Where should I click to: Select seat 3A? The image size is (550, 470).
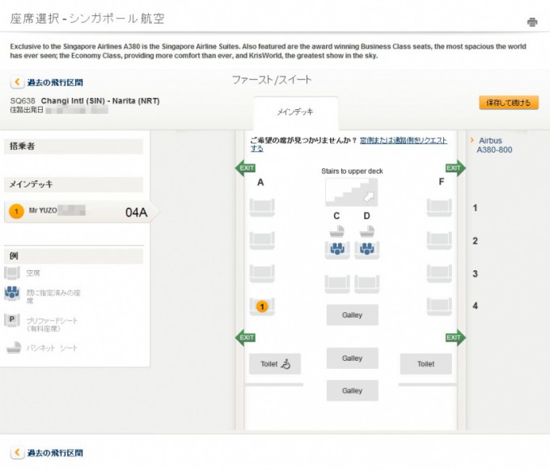click(262, 273)
